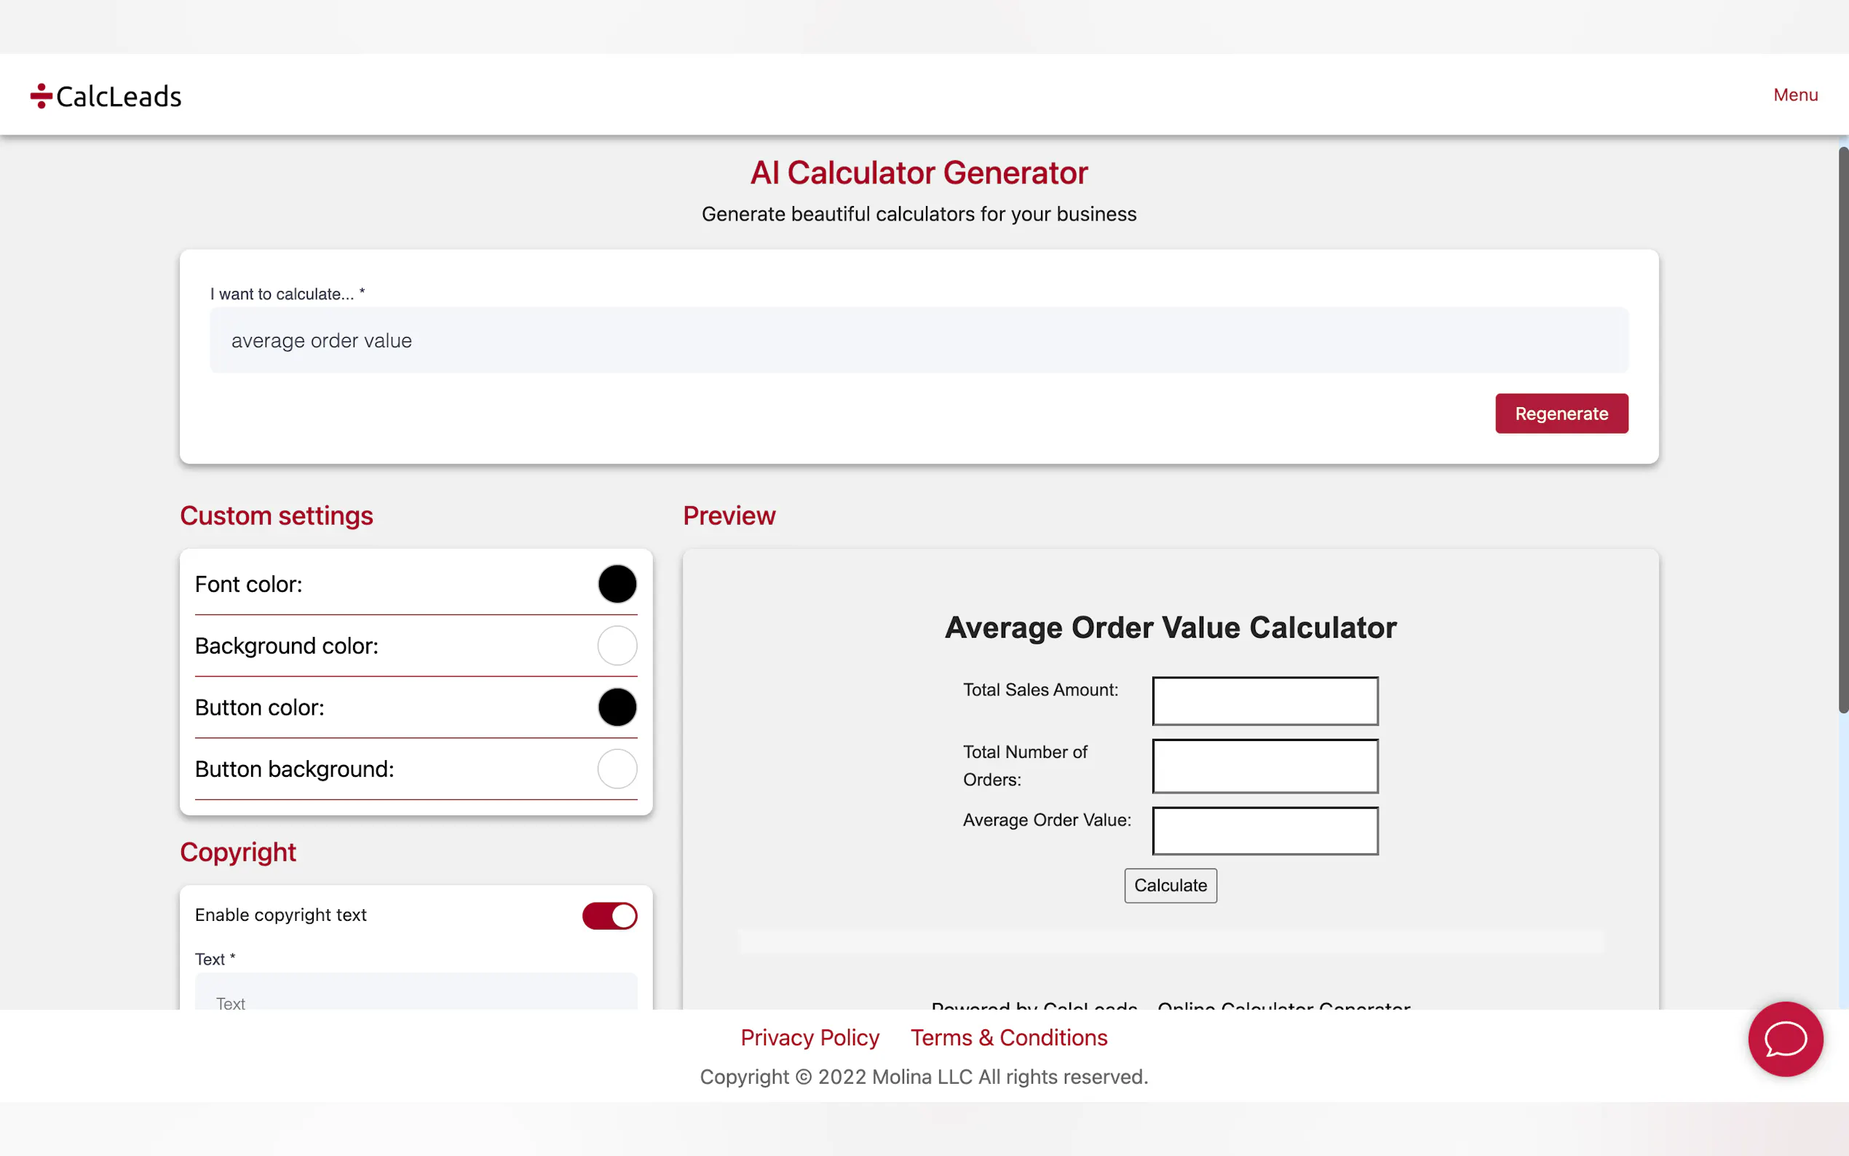Open the chat support bubble
Screen dimensions: 1849x1156
(x=1785, y=1038)
